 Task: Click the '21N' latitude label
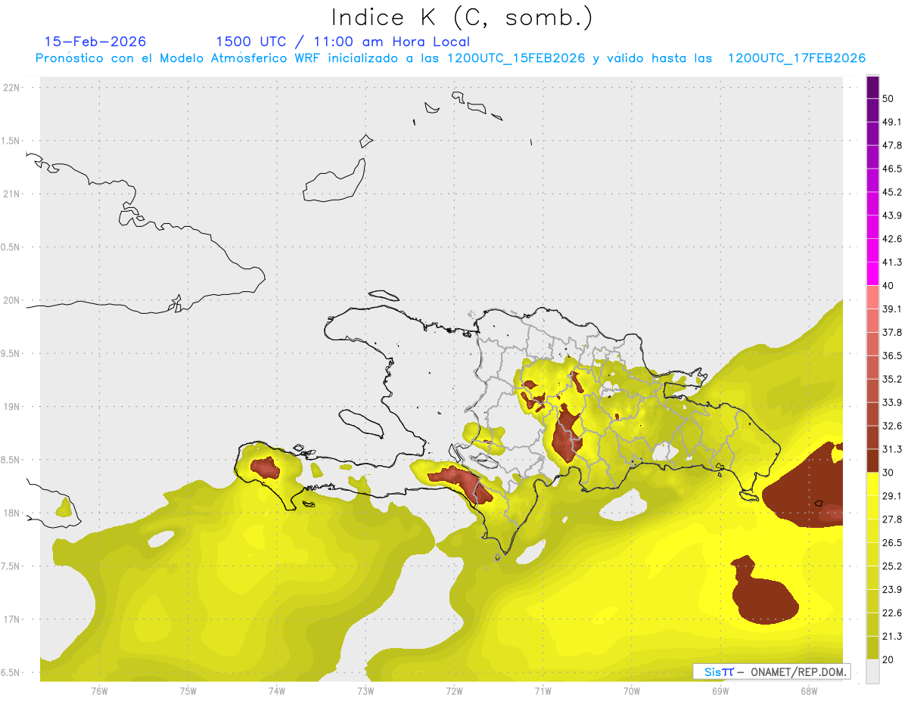point(11,194)
